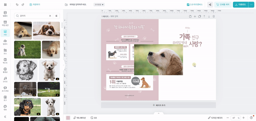Screen dimensions: 256x121
Task: Click the share icon button
Action: pos(210,4)
